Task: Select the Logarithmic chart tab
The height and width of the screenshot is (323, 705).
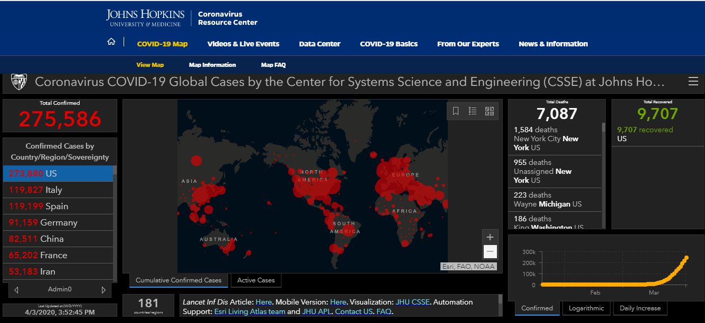Action: 587,308
